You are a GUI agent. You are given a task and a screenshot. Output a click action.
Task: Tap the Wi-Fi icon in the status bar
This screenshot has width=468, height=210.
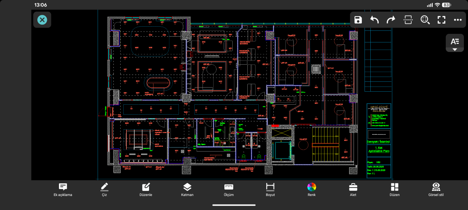point(437,5)
